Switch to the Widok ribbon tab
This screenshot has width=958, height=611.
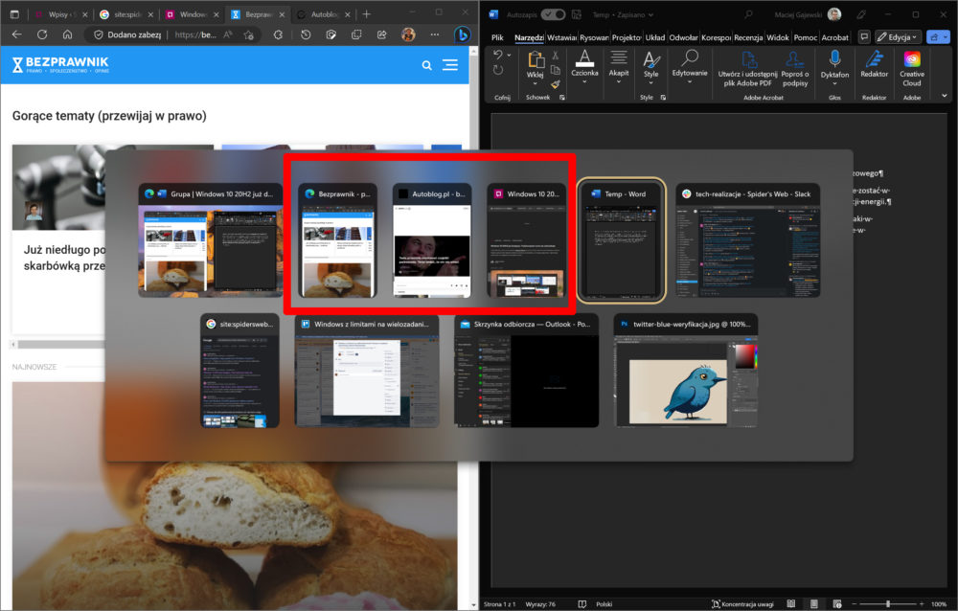click(778, 37)
